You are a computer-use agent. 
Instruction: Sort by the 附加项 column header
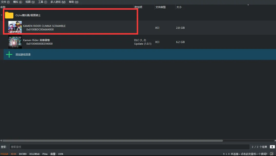coord(138,7)
